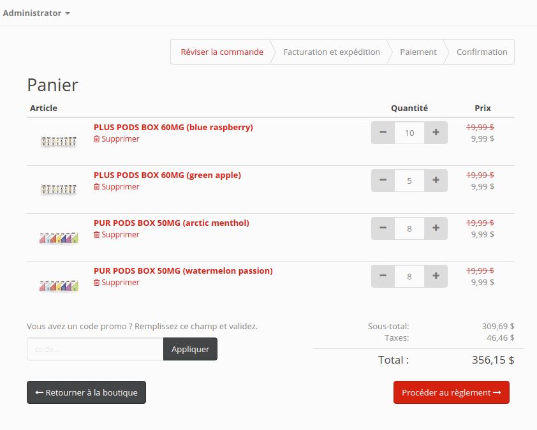Click the blue raspberry product thumbnail
The width and height of the screenshot is (537, 430).
click(x=59, y=142)
